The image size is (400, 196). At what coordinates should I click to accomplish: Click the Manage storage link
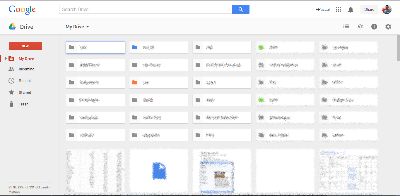[14, 192]
